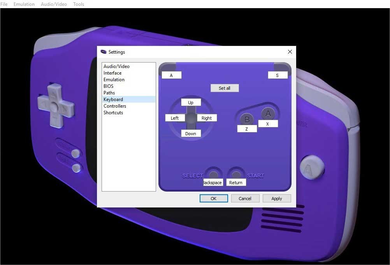The image size is (390, 265).
Task: Click the Settings window title icon
Action: click(x=104, y=52)
